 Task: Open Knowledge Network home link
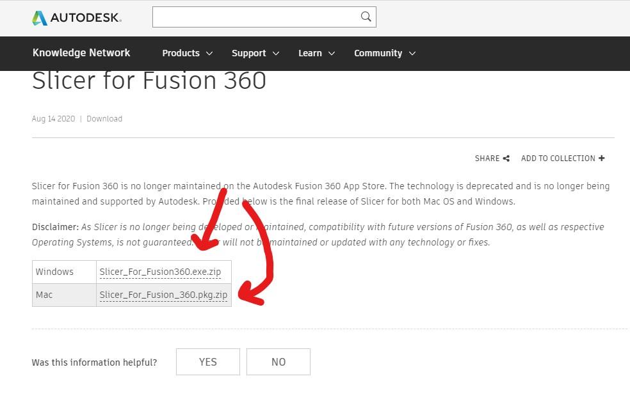(x=81, y=53)
